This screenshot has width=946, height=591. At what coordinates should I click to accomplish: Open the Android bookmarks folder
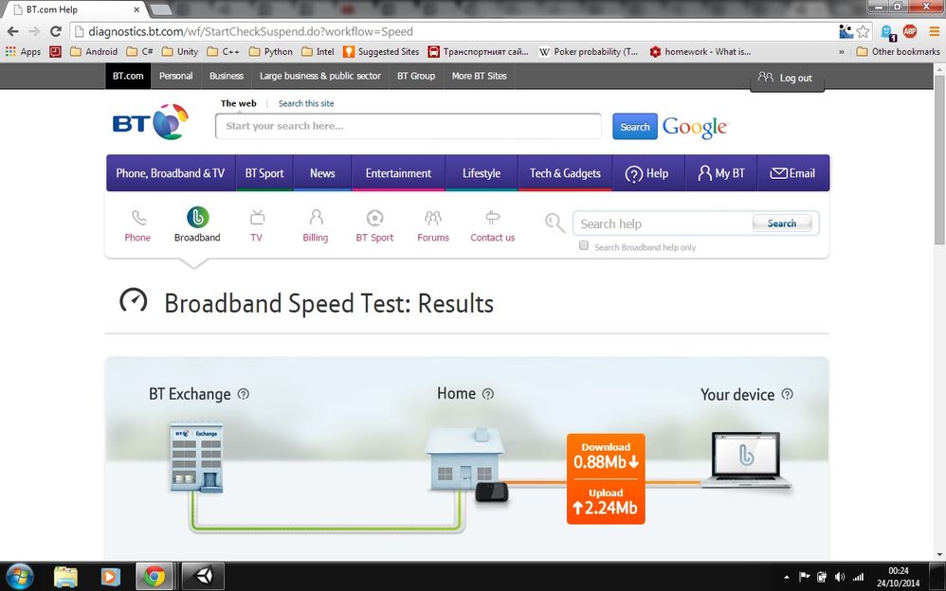point(94,52)
